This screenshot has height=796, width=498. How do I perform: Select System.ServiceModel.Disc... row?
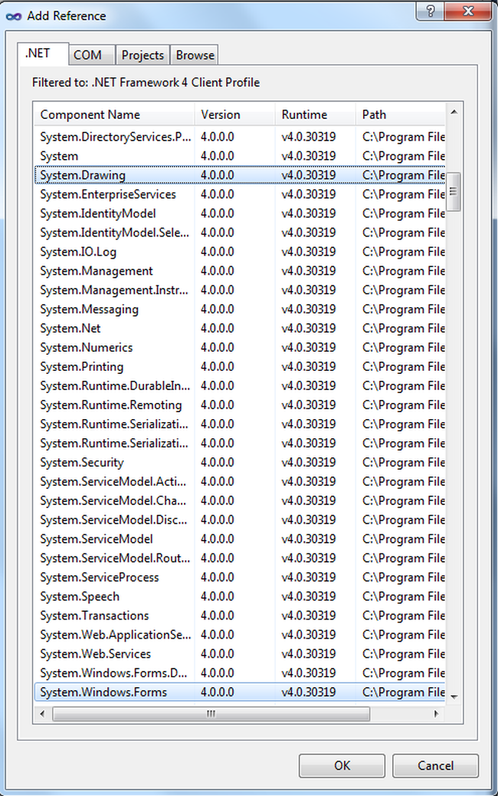[x=240, y=520]
